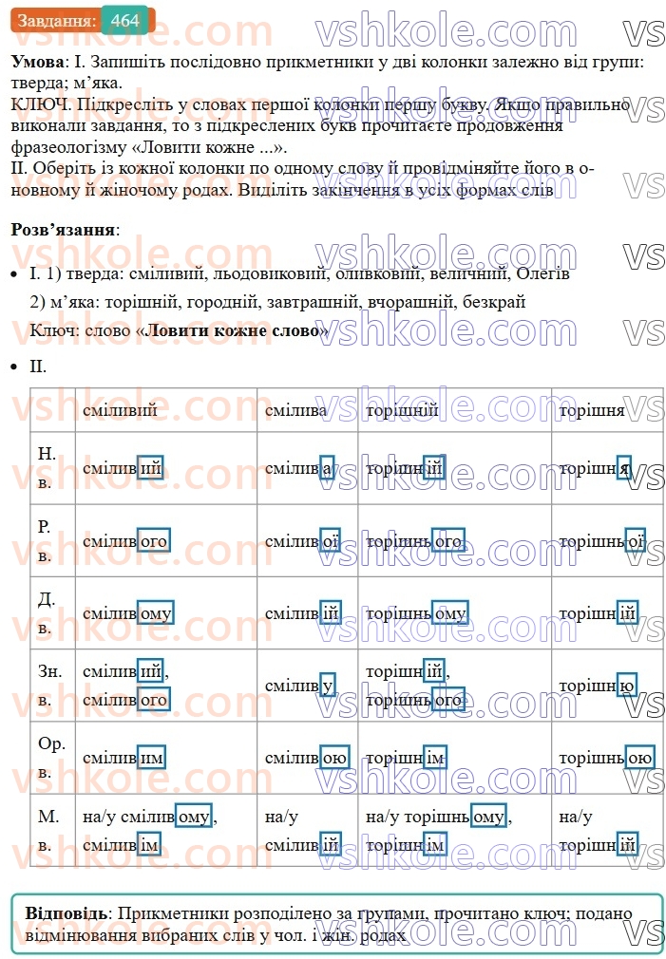The width and height of the screenshot is (666, 959).
Task: Click boxed ending 'я' in торішня
Action: point(624,468)
